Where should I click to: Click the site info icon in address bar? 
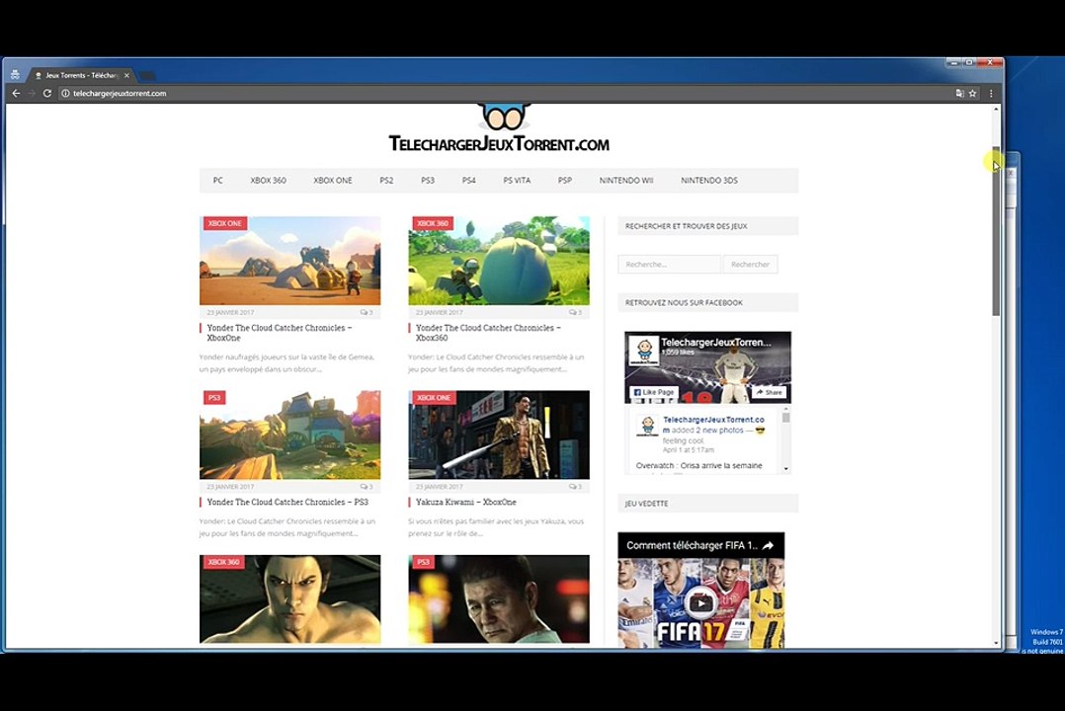(x=66, y=93)
